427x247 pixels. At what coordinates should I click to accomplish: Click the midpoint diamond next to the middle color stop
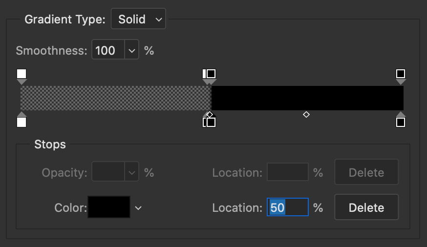(x=210, y=115)
